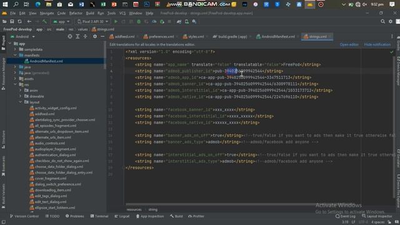Expand the sampledata folder
This screenshot has width=400, height=225.
[x=15, y=49]
